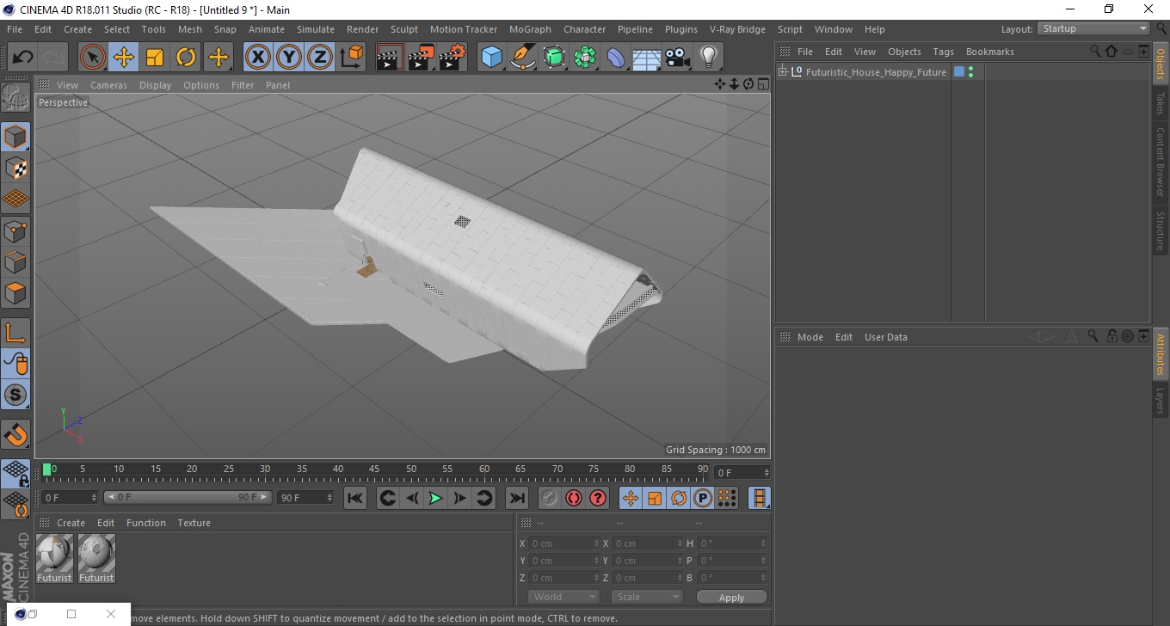Toggle X axis lock
The height and width of the screenshot is (626, 1170).
[257, 58]
